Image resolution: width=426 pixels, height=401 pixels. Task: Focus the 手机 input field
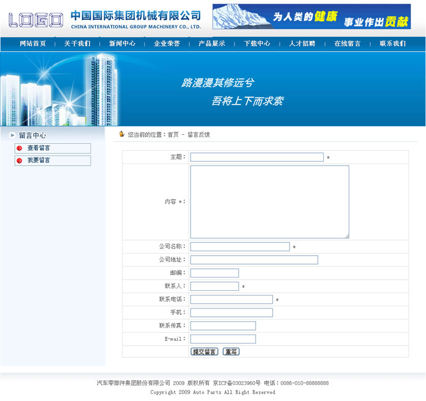pyautogui.click(x=232, y=313)
